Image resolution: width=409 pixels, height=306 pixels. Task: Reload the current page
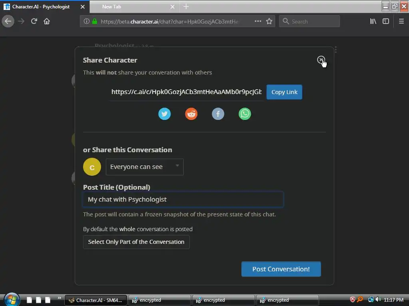coord(34,22)
